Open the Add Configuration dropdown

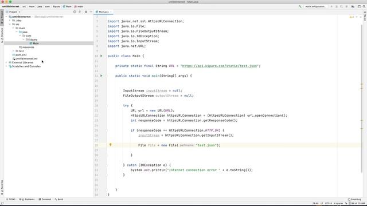click(x=315, y=6)
